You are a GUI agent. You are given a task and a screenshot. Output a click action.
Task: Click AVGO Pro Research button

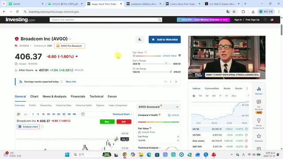(x=69, y=46)
